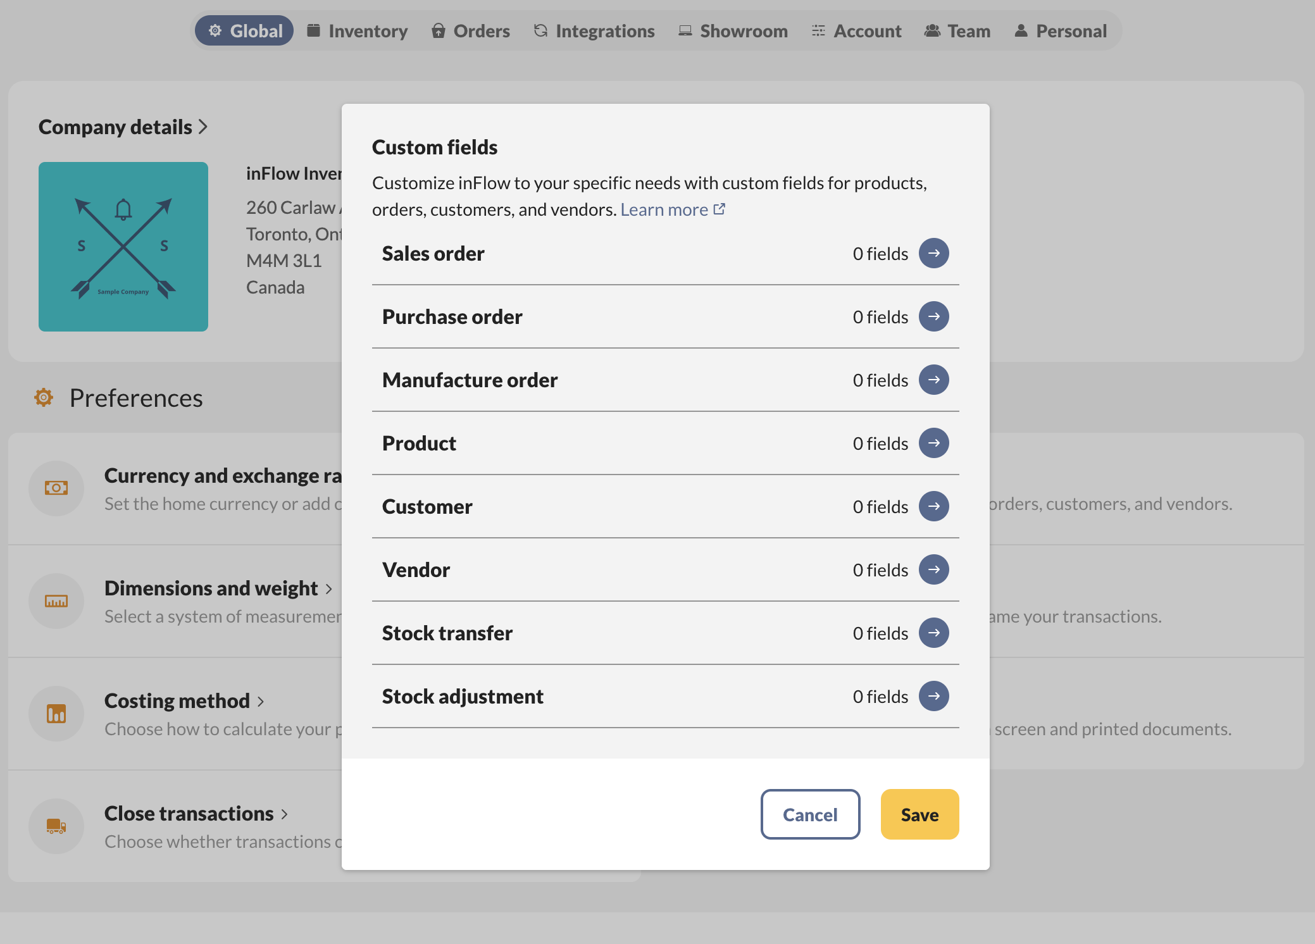Click the Close transactions truck icon
This screenshot has height=944, width=1315.
point(56,826)
